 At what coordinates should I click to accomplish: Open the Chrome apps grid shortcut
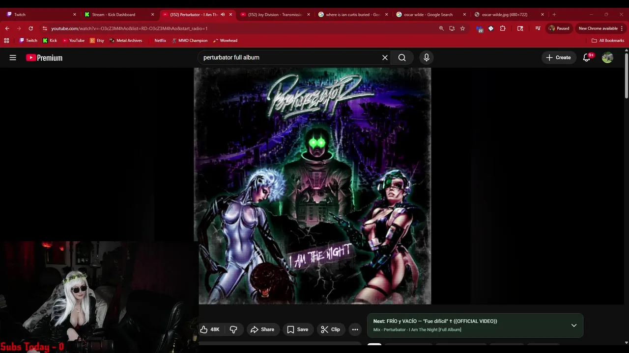[x=6, y=41]
